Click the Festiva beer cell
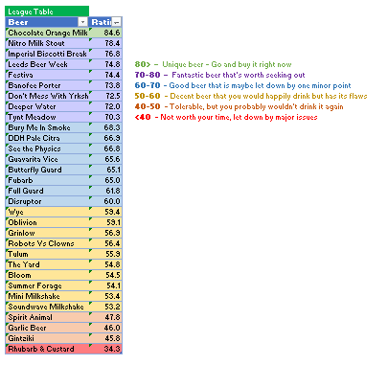The width and height of the screenshot is (388, 365). (48, 75)
